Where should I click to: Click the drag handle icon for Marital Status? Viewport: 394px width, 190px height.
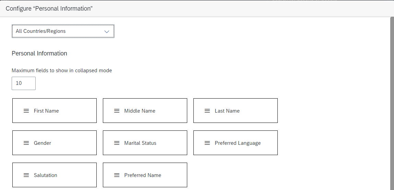pos(117,143)
